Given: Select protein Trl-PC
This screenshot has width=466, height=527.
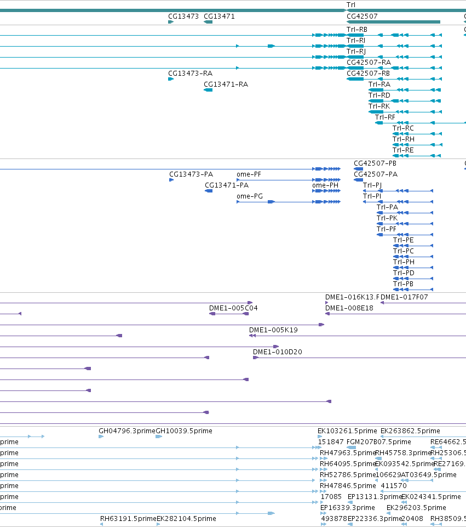Looking at the screenshot, I should (403, 251).
